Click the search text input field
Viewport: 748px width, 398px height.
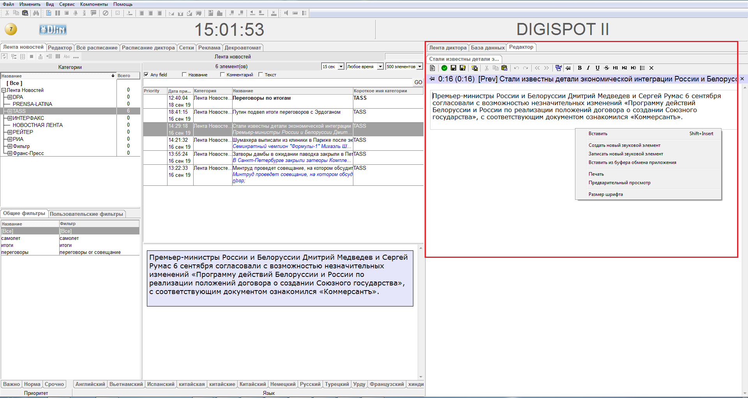[278, 83]
